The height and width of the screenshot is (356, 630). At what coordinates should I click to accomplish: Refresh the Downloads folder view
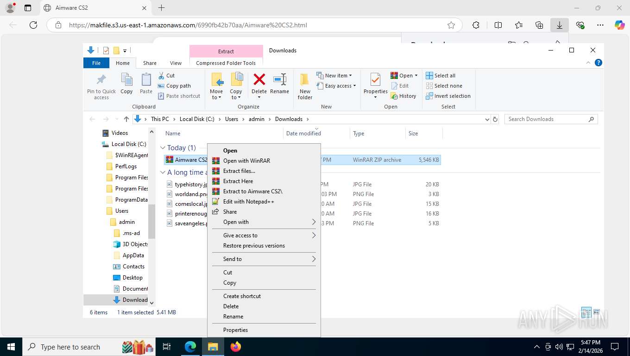tap(495, 119)
